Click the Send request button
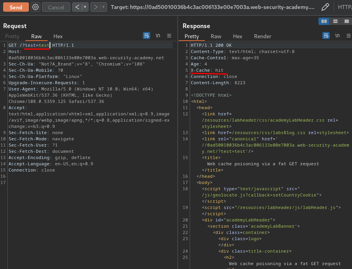Viewport: 352px width, 269px height. point(16,7)
